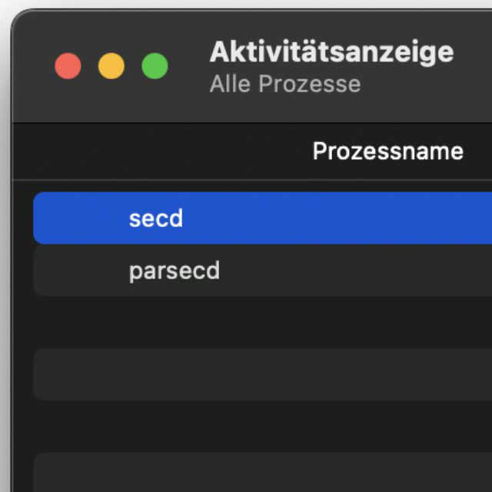Click the green zoom window button
The image size is (492, 492).
(x=155, y=66)
